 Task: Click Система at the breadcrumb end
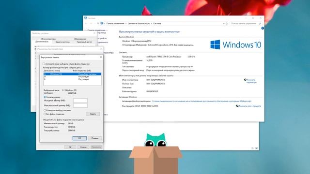pyautogui.click(x=157, y=24)
